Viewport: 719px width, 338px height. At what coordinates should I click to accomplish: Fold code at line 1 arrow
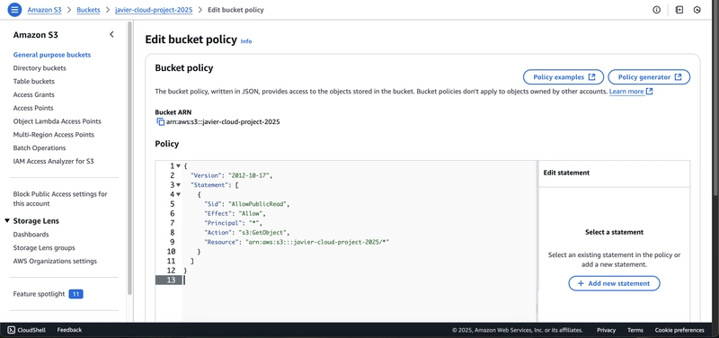click(178, 166)
